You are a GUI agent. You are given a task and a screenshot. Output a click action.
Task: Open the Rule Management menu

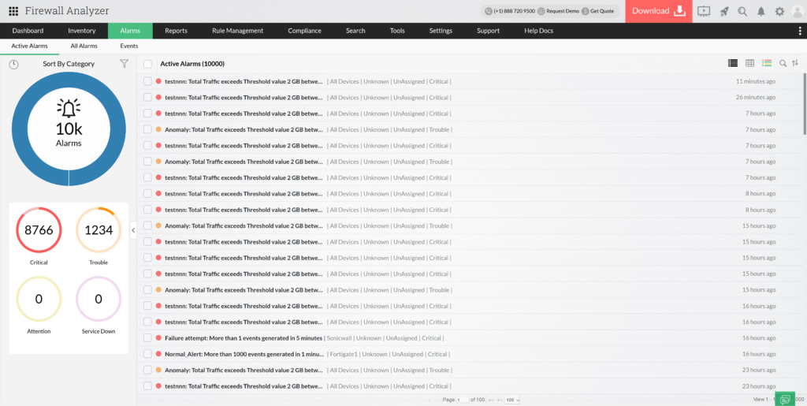(237, 31)
